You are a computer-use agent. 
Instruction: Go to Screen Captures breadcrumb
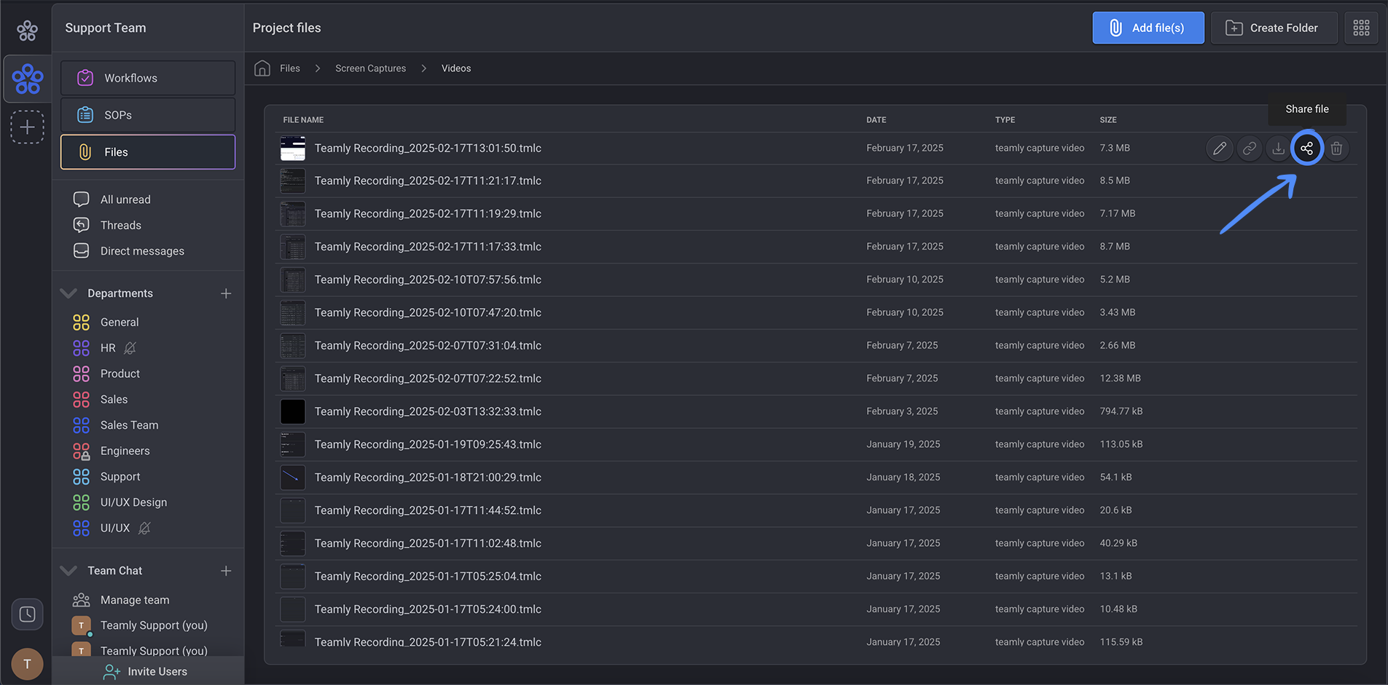(x=371, y=68)
